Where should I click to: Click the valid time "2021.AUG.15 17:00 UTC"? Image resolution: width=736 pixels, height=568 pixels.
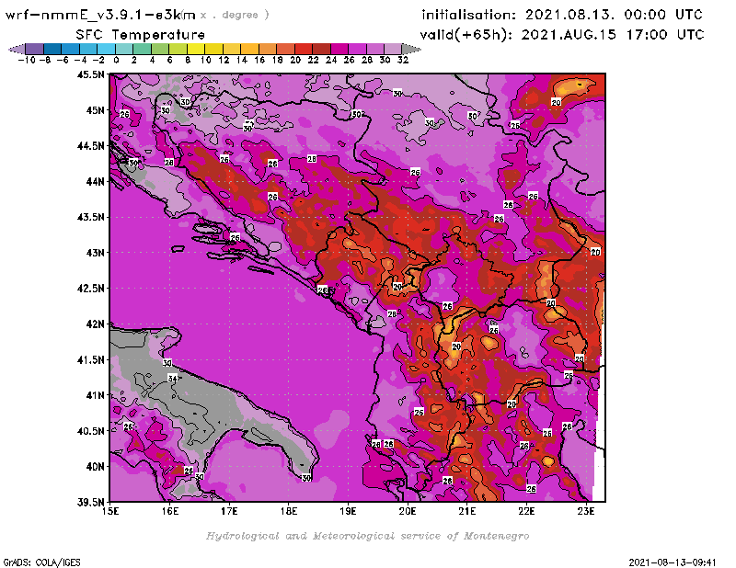pos(613,34)
